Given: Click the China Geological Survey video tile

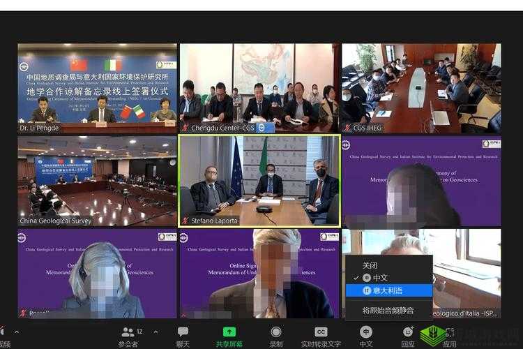Looking at the screenshot, I should point(97,180).
